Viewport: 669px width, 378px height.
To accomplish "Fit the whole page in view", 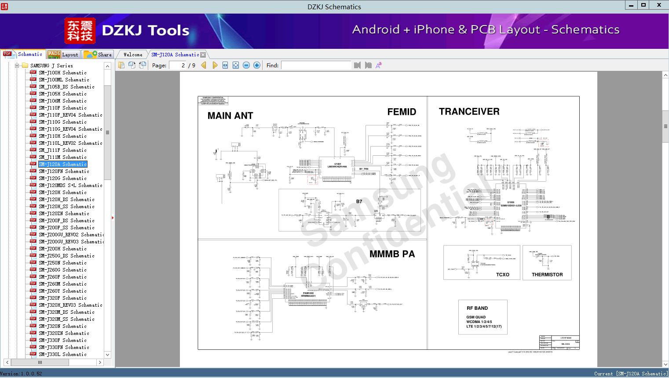I will tap(236, 65).
